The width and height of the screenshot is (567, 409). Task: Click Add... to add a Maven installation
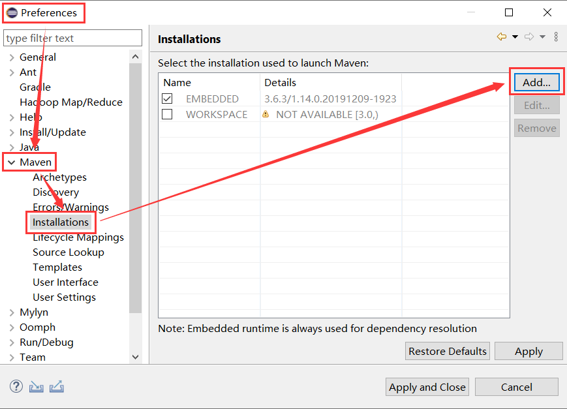[x=536, y=82]
